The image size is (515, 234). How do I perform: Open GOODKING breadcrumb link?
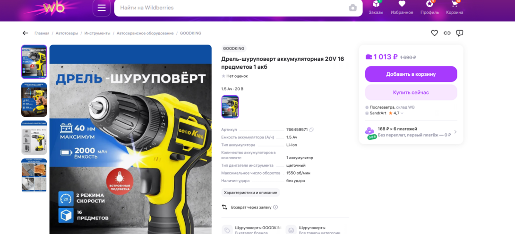point(190,33)
